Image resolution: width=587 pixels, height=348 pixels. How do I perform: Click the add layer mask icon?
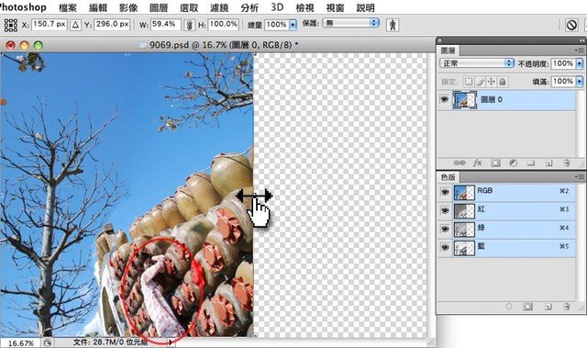tap(495, 163)
